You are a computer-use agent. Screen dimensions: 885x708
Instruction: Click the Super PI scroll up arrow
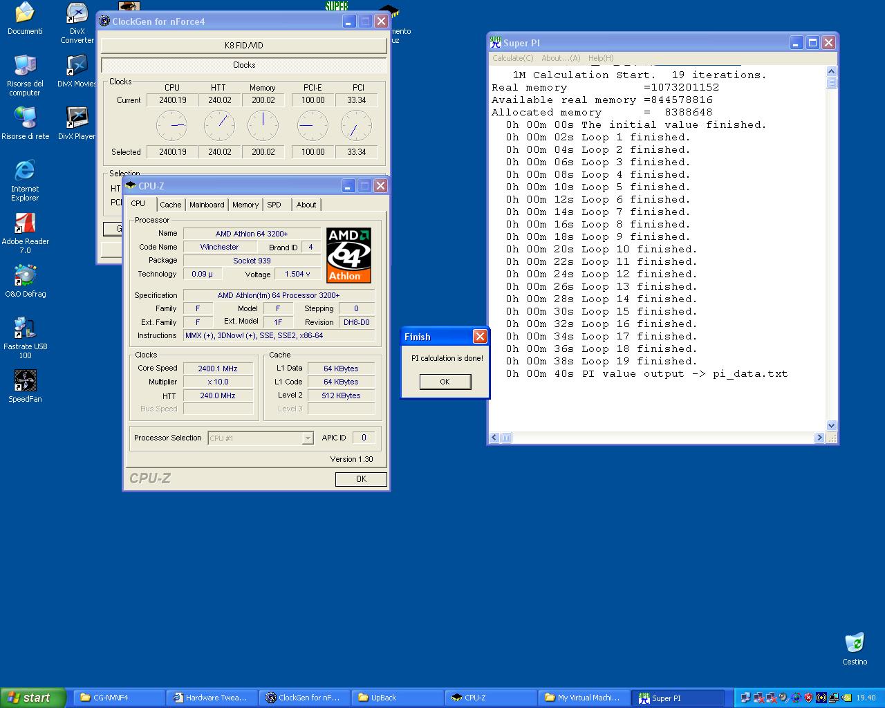pos(832,72)
